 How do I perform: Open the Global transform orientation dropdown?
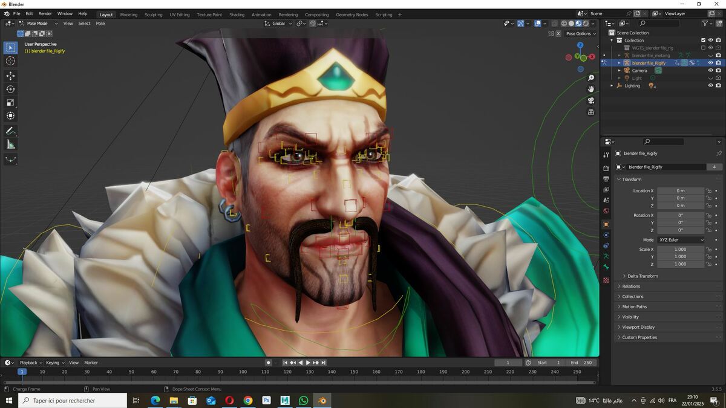pyautogui.click(x=278, y=24)
